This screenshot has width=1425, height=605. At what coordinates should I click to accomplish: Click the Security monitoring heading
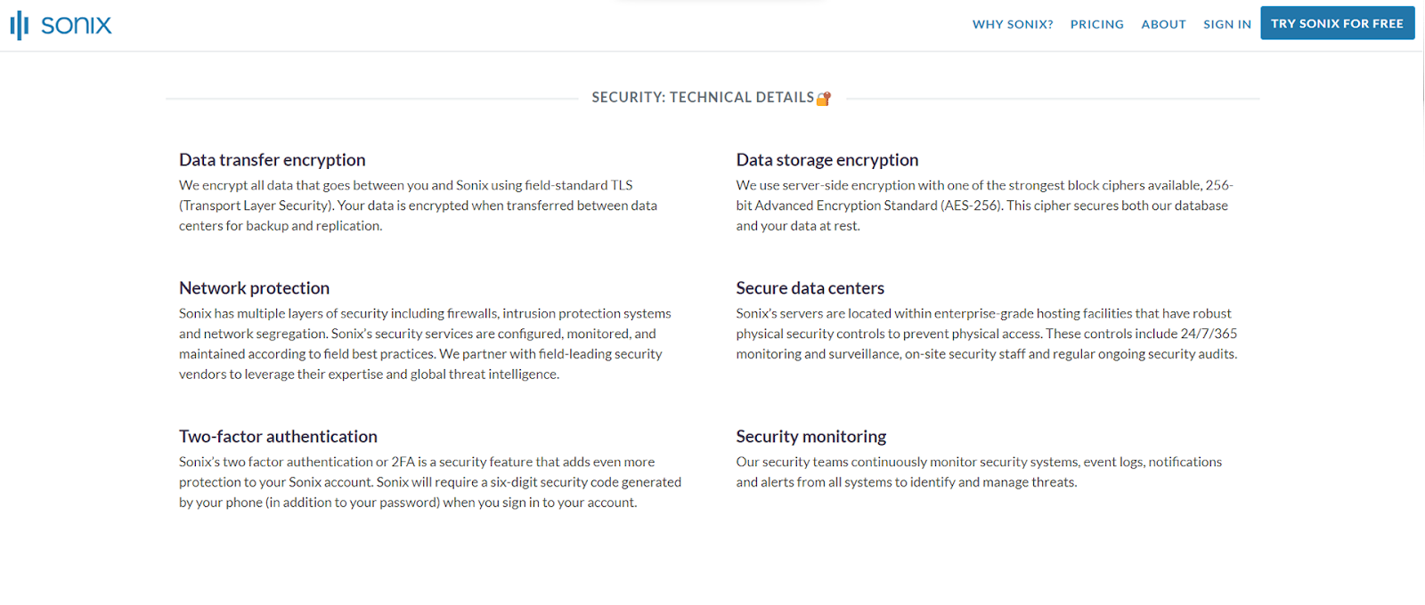point(810,437)
